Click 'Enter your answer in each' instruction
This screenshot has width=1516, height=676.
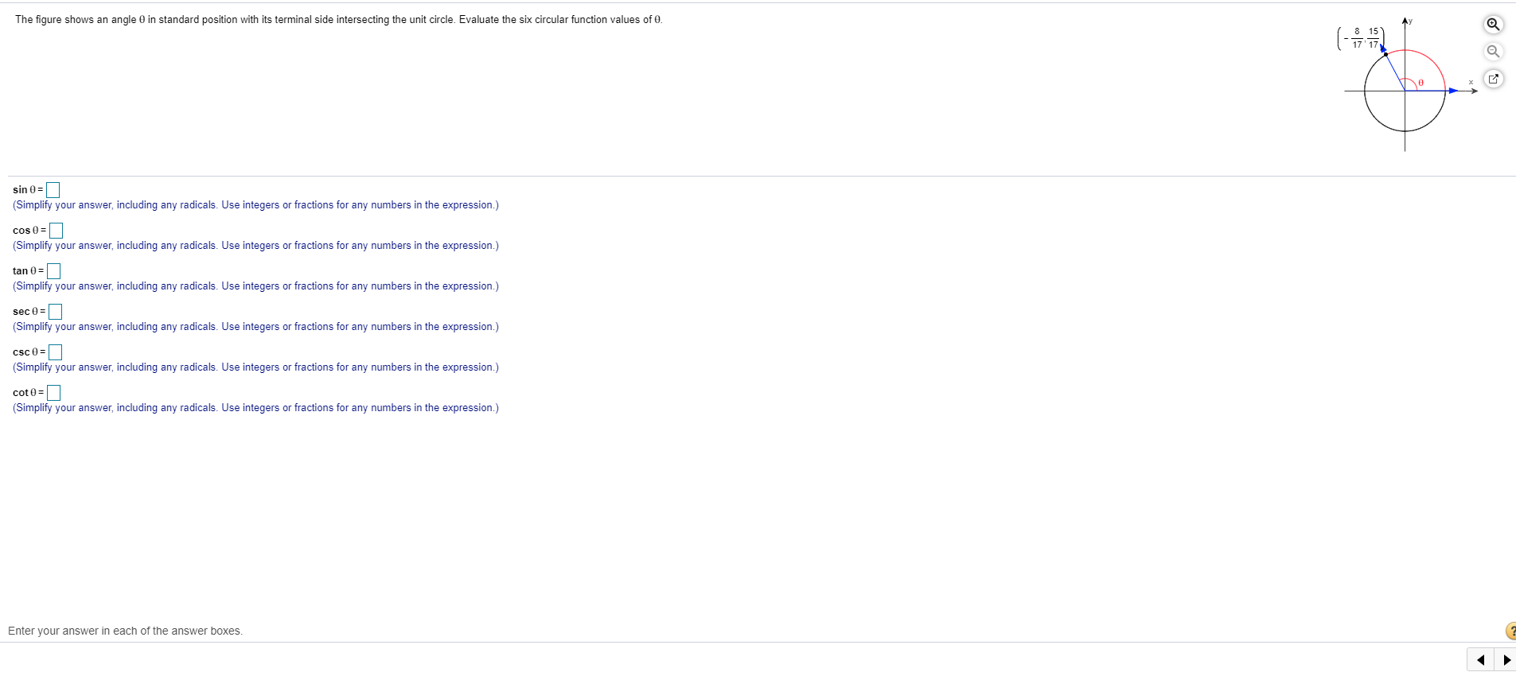click(x=125, y=631)
